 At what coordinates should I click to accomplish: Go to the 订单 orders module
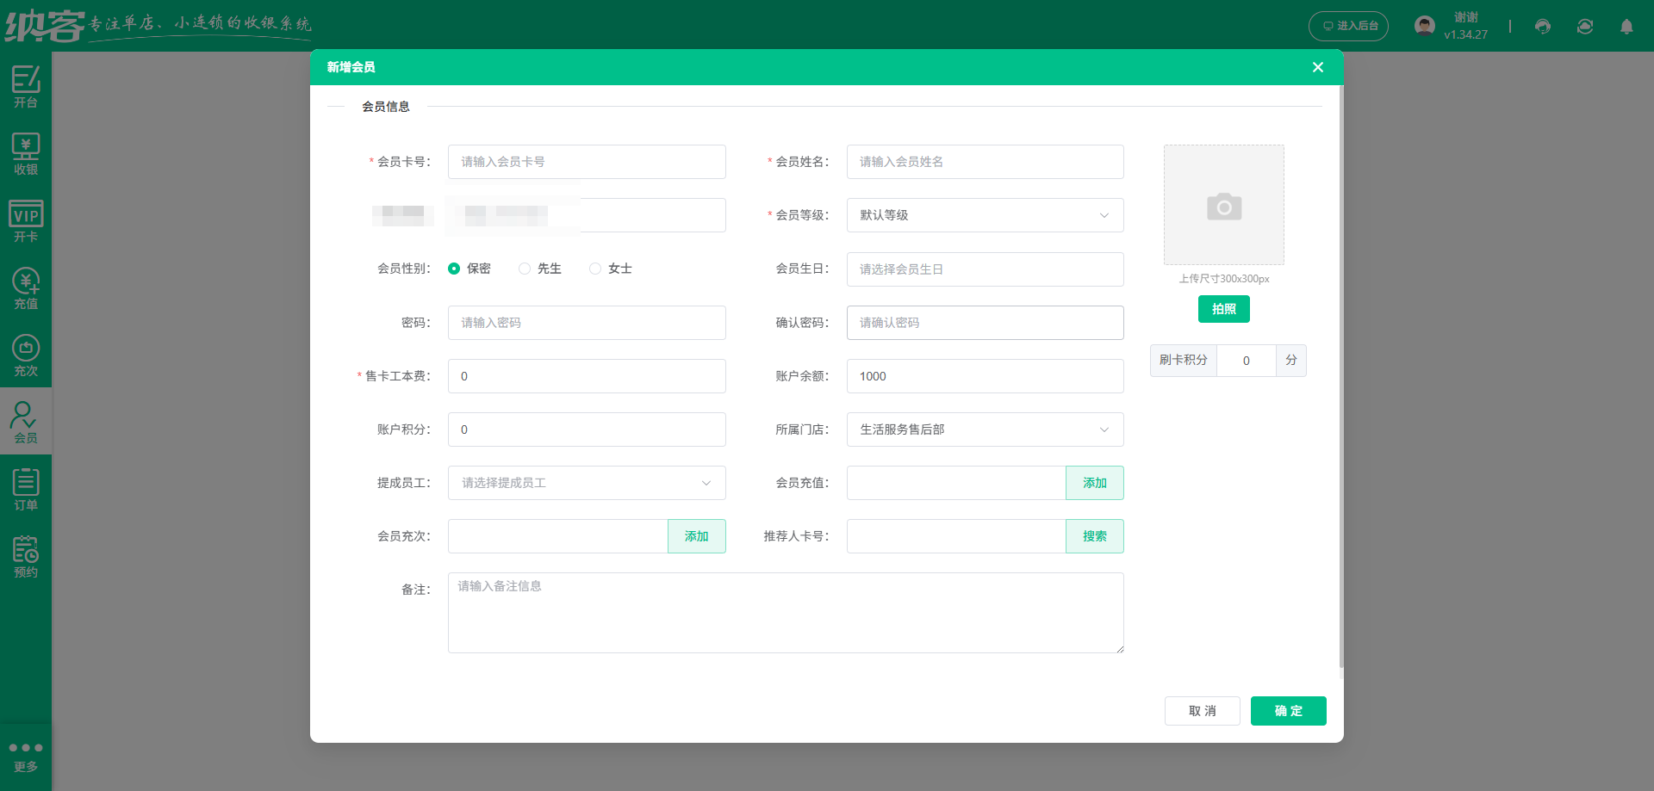26,488
